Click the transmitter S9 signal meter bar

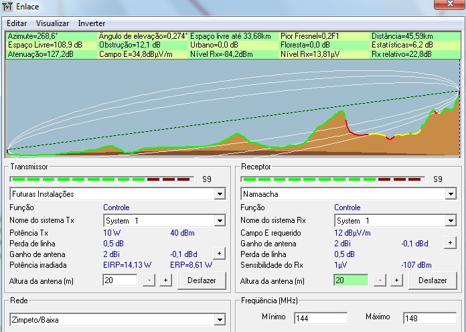click(101, 179)
